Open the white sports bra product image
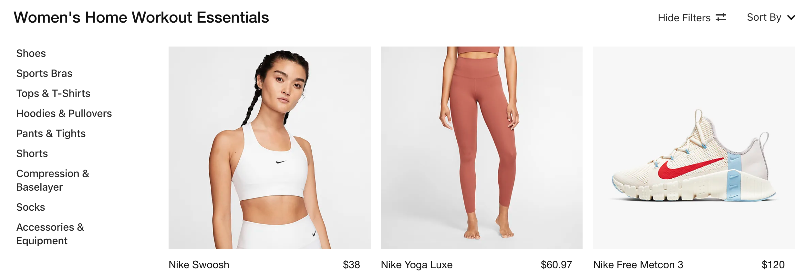808x274 pixels. pos(269,148)
